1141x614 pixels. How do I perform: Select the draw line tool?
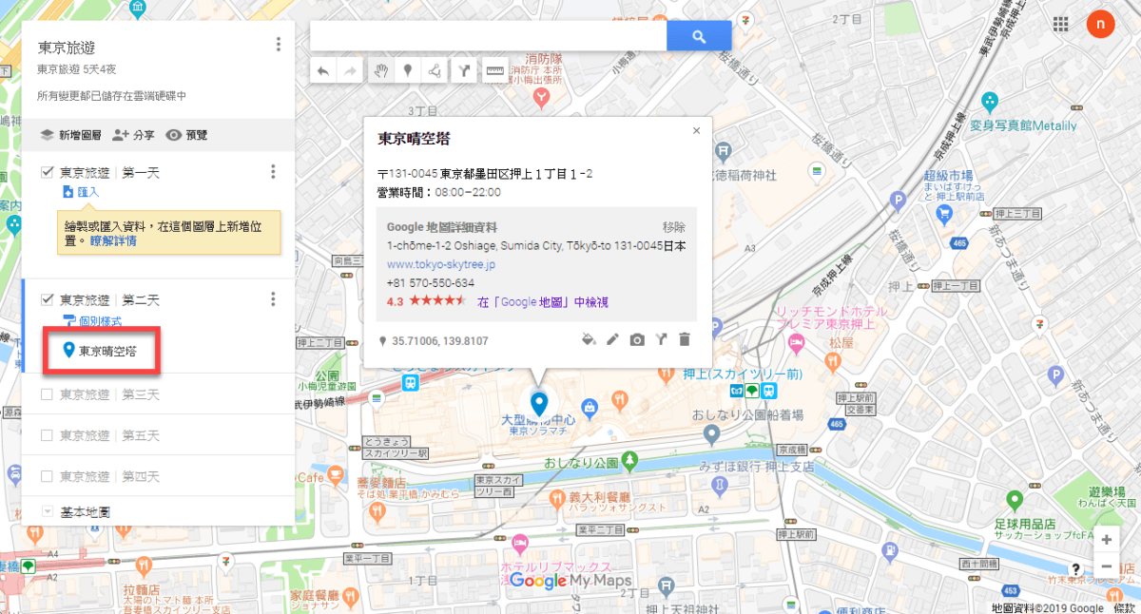[x=435, y=71]
